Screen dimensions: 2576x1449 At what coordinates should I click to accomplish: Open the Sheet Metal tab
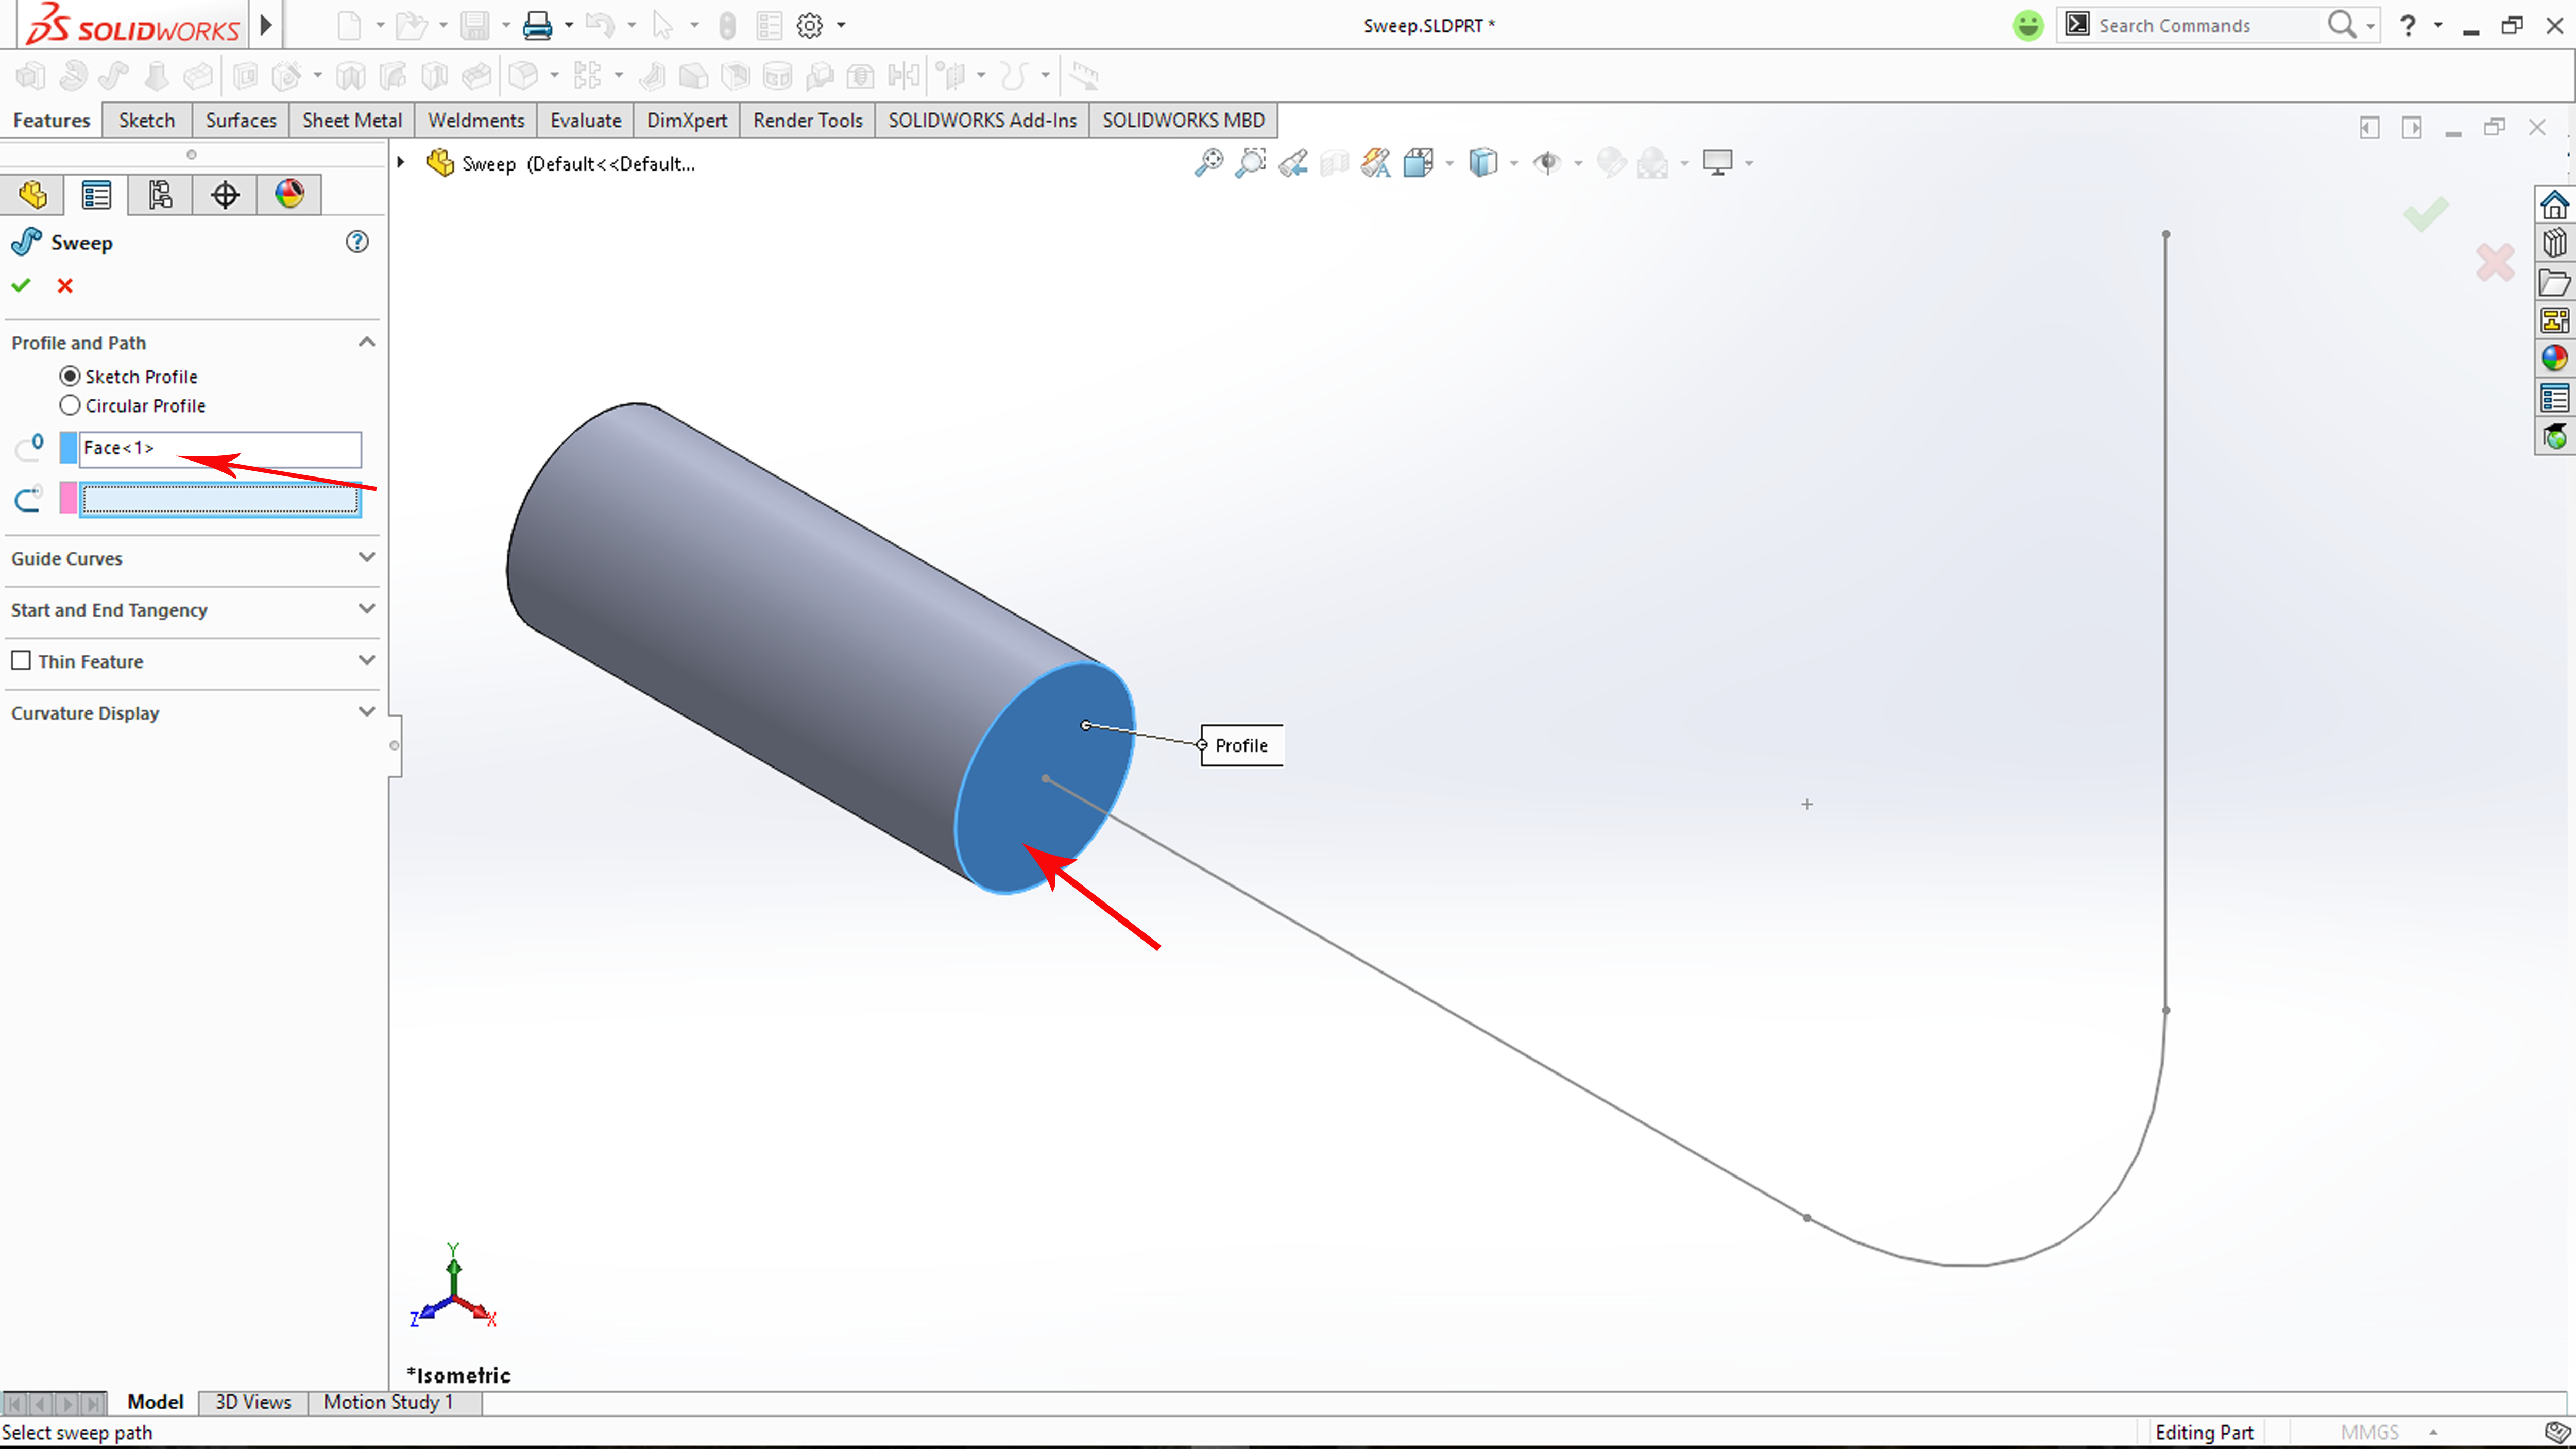tap(351, 120)
